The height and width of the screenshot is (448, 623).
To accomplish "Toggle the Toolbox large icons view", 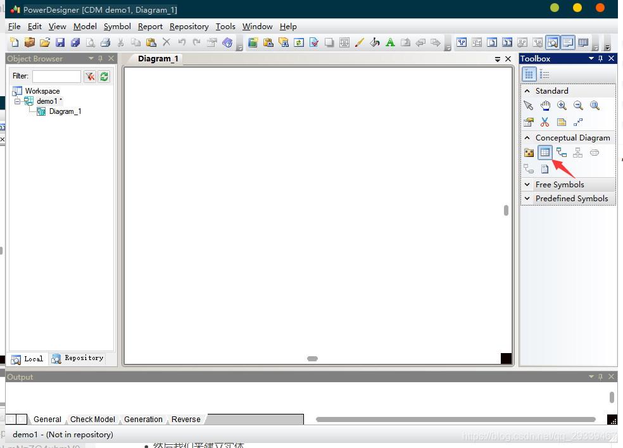I will [529, 74].
